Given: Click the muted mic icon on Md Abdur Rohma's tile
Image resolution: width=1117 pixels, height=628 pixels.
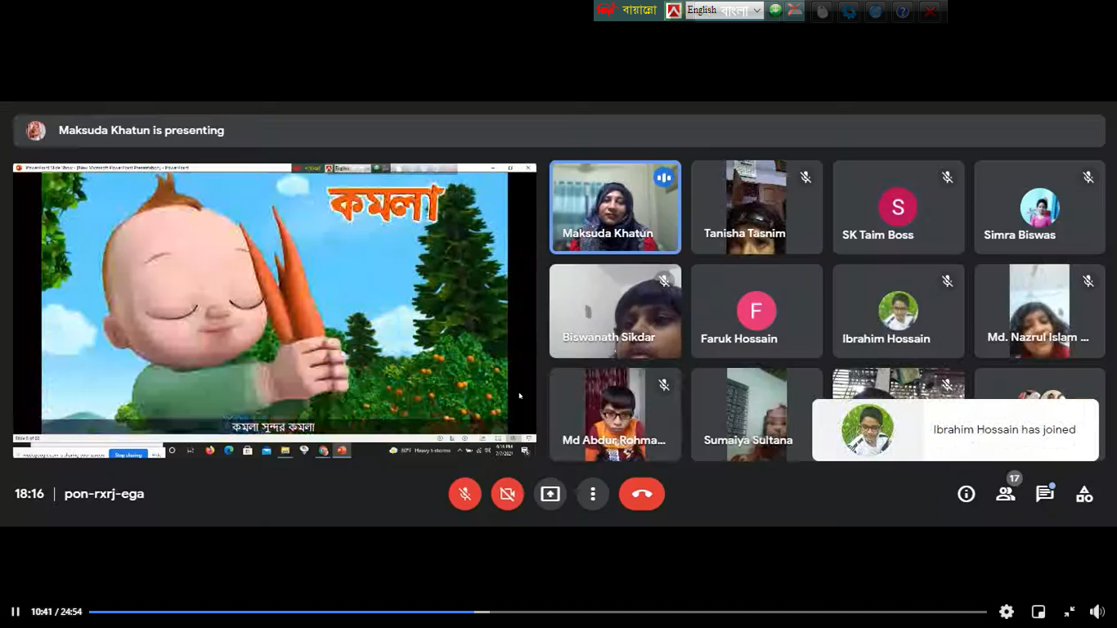Looking at the screenshot, I should [x=664, y=385].
